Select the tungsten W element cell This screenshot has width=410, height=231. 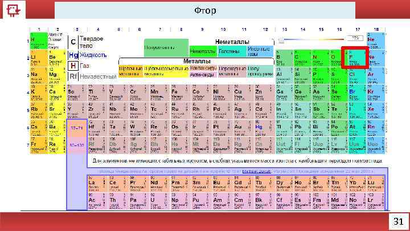pyautogui.click(x=138, y=128)
